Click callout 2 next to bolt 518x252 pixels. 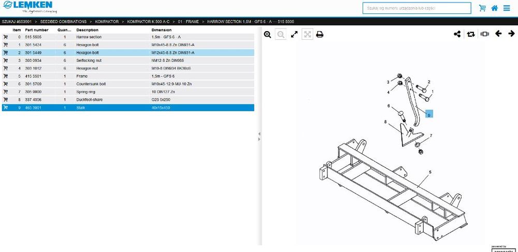[x=429, y=82]
